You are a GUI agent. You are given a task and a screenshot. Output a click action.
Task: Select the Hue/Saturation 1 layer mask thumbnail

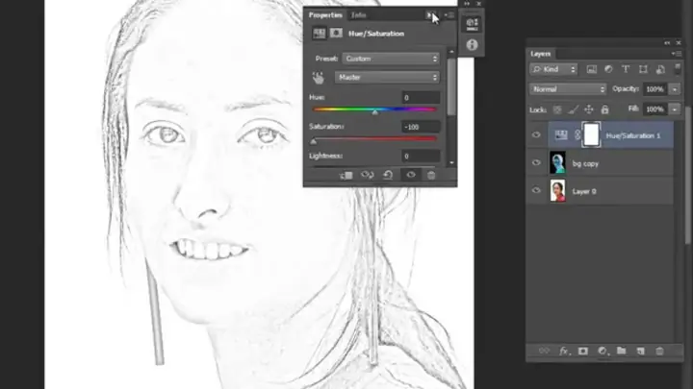pyautogui.click(x=591, y=135)
